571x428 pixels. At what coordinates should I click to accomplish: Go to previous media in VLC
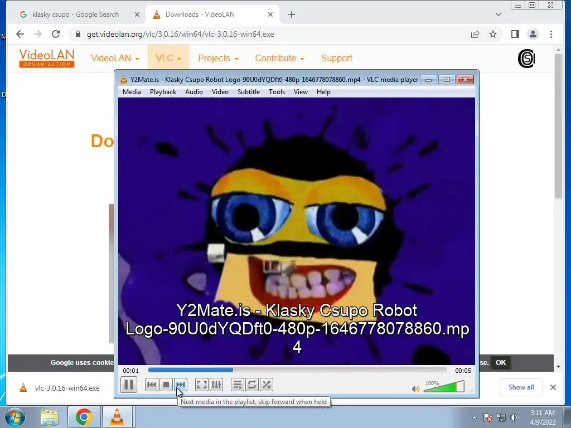(x=152, y=385)
